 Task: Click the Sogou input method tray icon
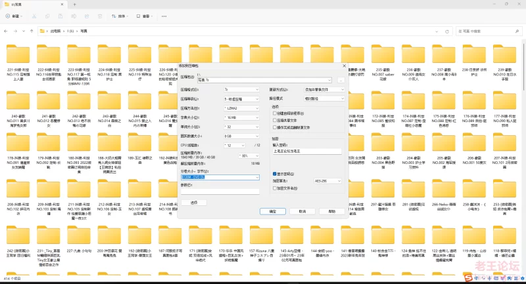point(468,277)
